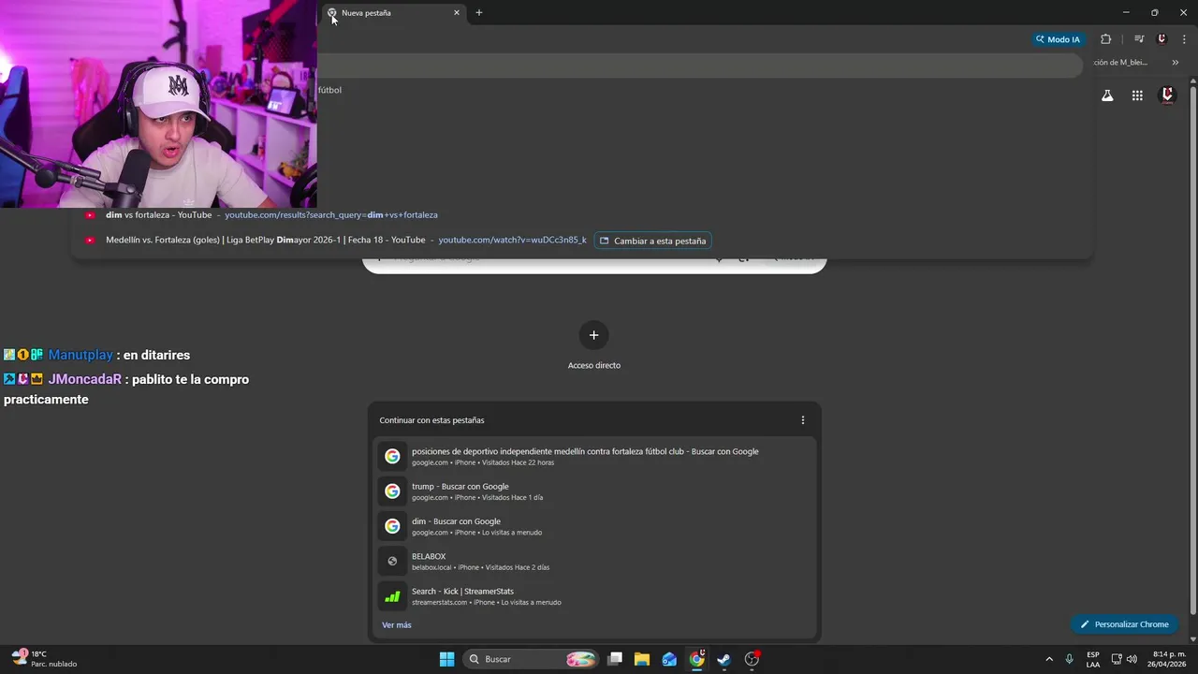Viewport: 1198px width, 674px height.
Task: Click the BELABOX globe icon
Action: 392,561
